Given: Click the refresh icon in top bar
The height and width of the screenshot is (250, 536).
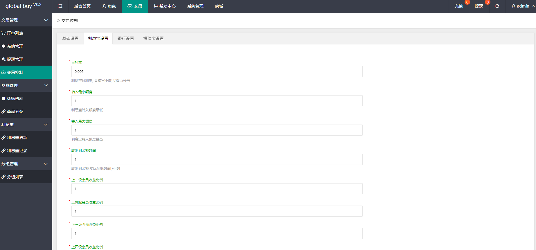Looking at the screenshot, I should point(497,6).
